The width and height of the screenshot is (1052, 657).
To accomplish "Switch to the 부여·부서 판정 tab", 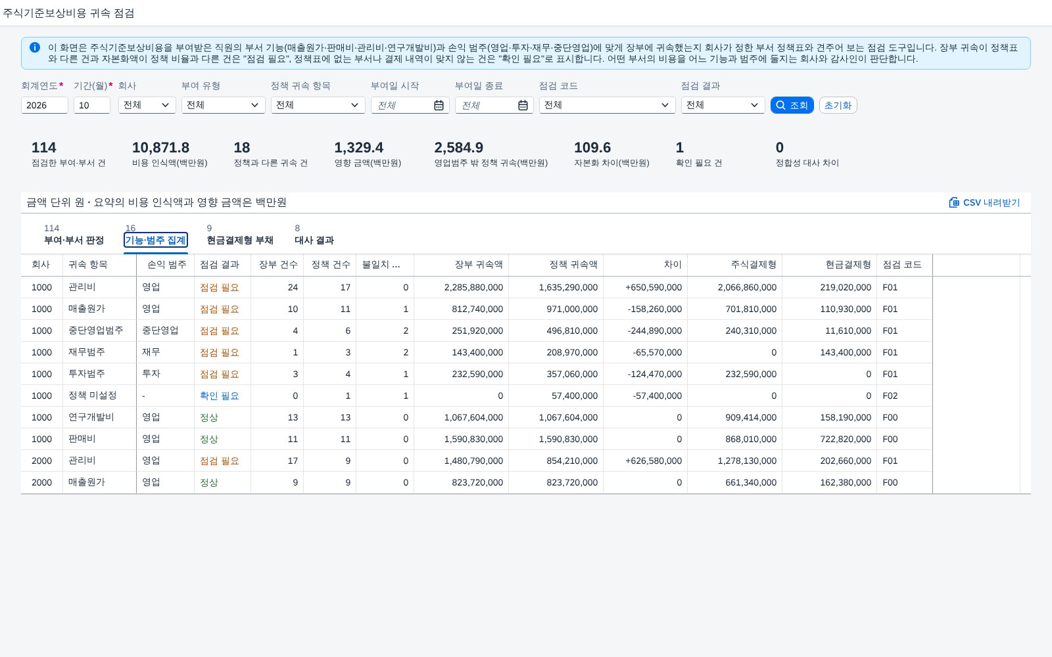I will tap(74, 240).
